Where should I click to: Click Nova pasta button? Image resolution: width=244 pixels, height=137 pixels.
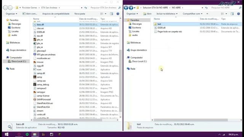coord(80,14)
